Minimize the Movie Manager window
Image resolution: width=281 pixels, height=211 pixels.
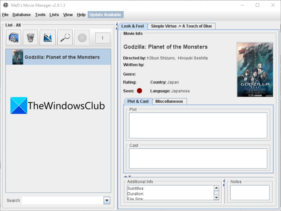coord(242,5)
